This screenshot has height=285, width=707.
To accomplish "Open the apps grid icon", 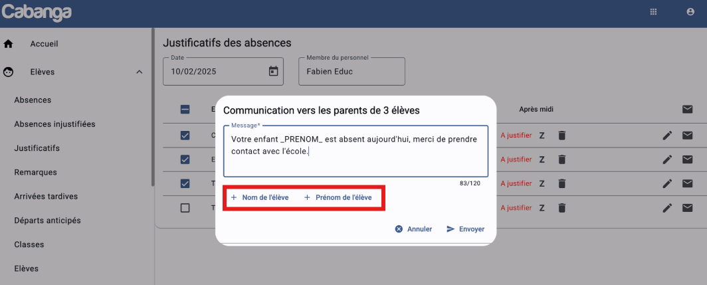I will (x=653, y=12).
